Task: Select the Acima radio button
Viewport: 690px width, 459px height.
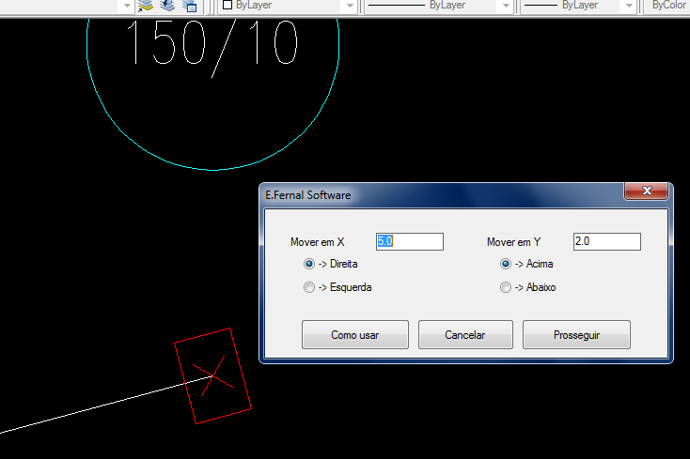Action: (x=506, y=264)
